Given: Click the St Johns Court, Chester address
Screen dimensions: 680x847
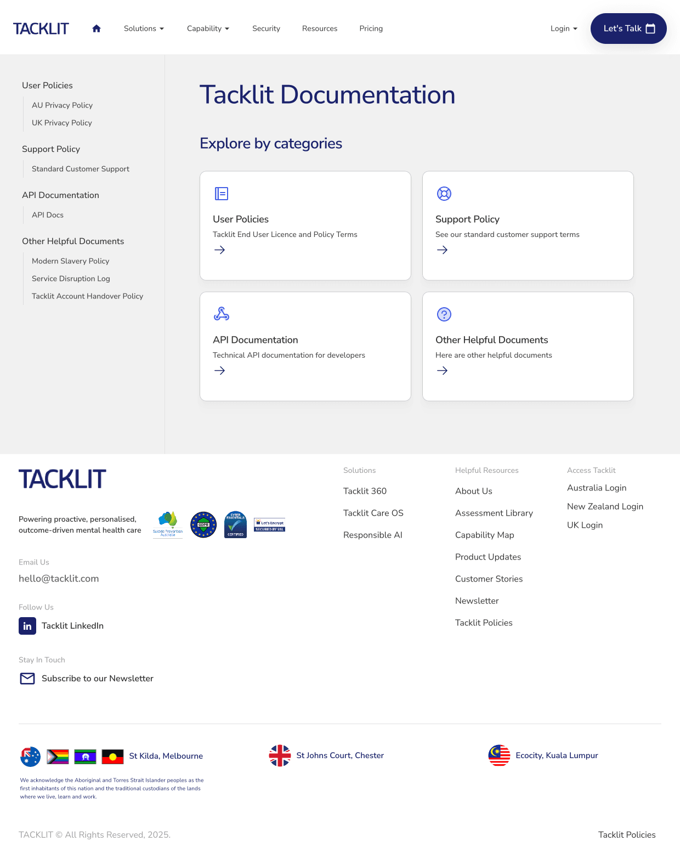Looking at the screenshot, I should click(x=340, y=755).
